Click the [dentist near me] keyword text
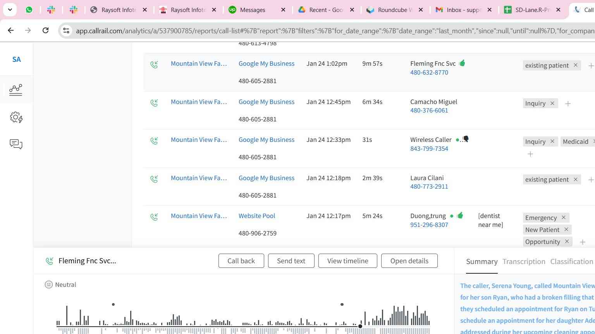 click(x=490, y=220)
